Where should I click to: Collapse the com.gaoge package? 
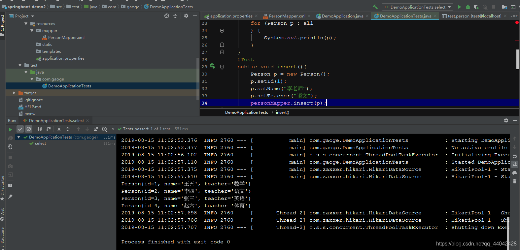[x=32, y=79]
